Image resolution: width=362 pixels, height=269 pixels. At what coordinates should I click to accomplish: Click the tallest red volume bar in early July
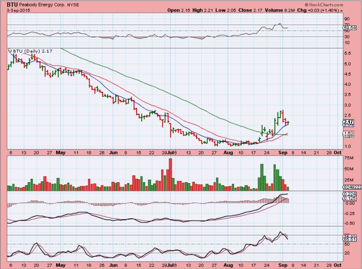pyautogui.click(x=170, y=174)
